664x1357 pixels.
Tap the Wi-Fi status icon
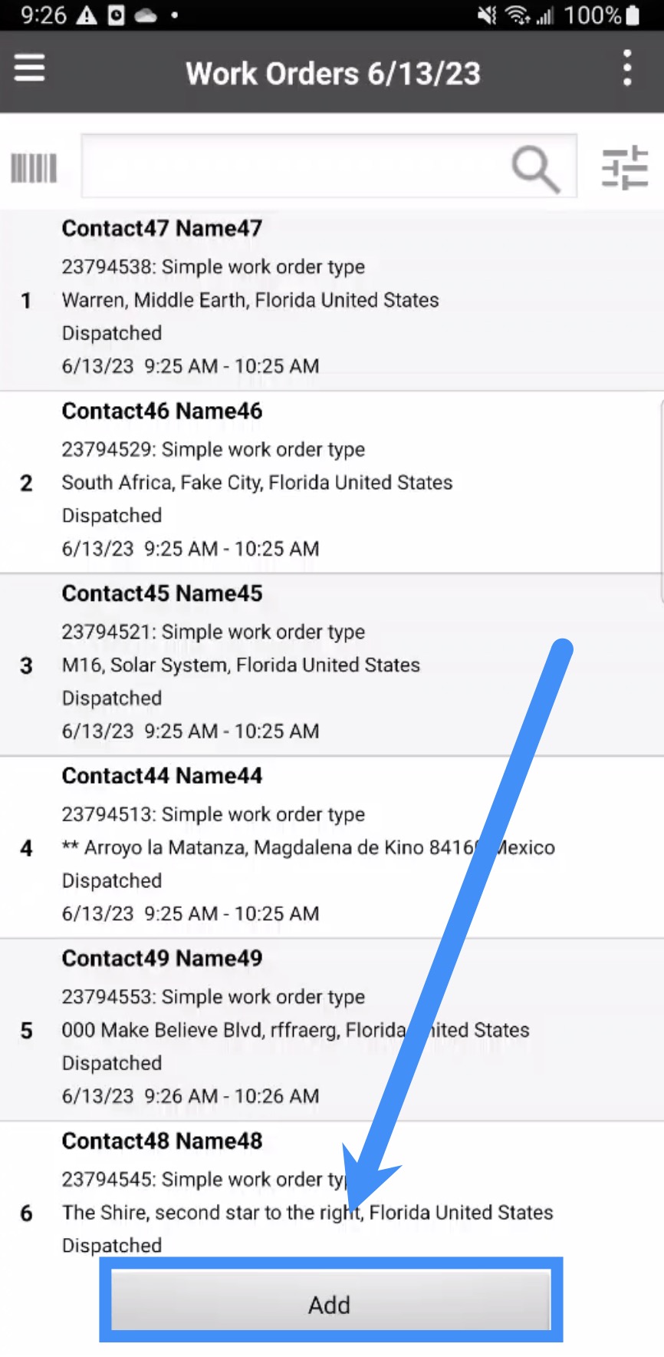point(518,15)
